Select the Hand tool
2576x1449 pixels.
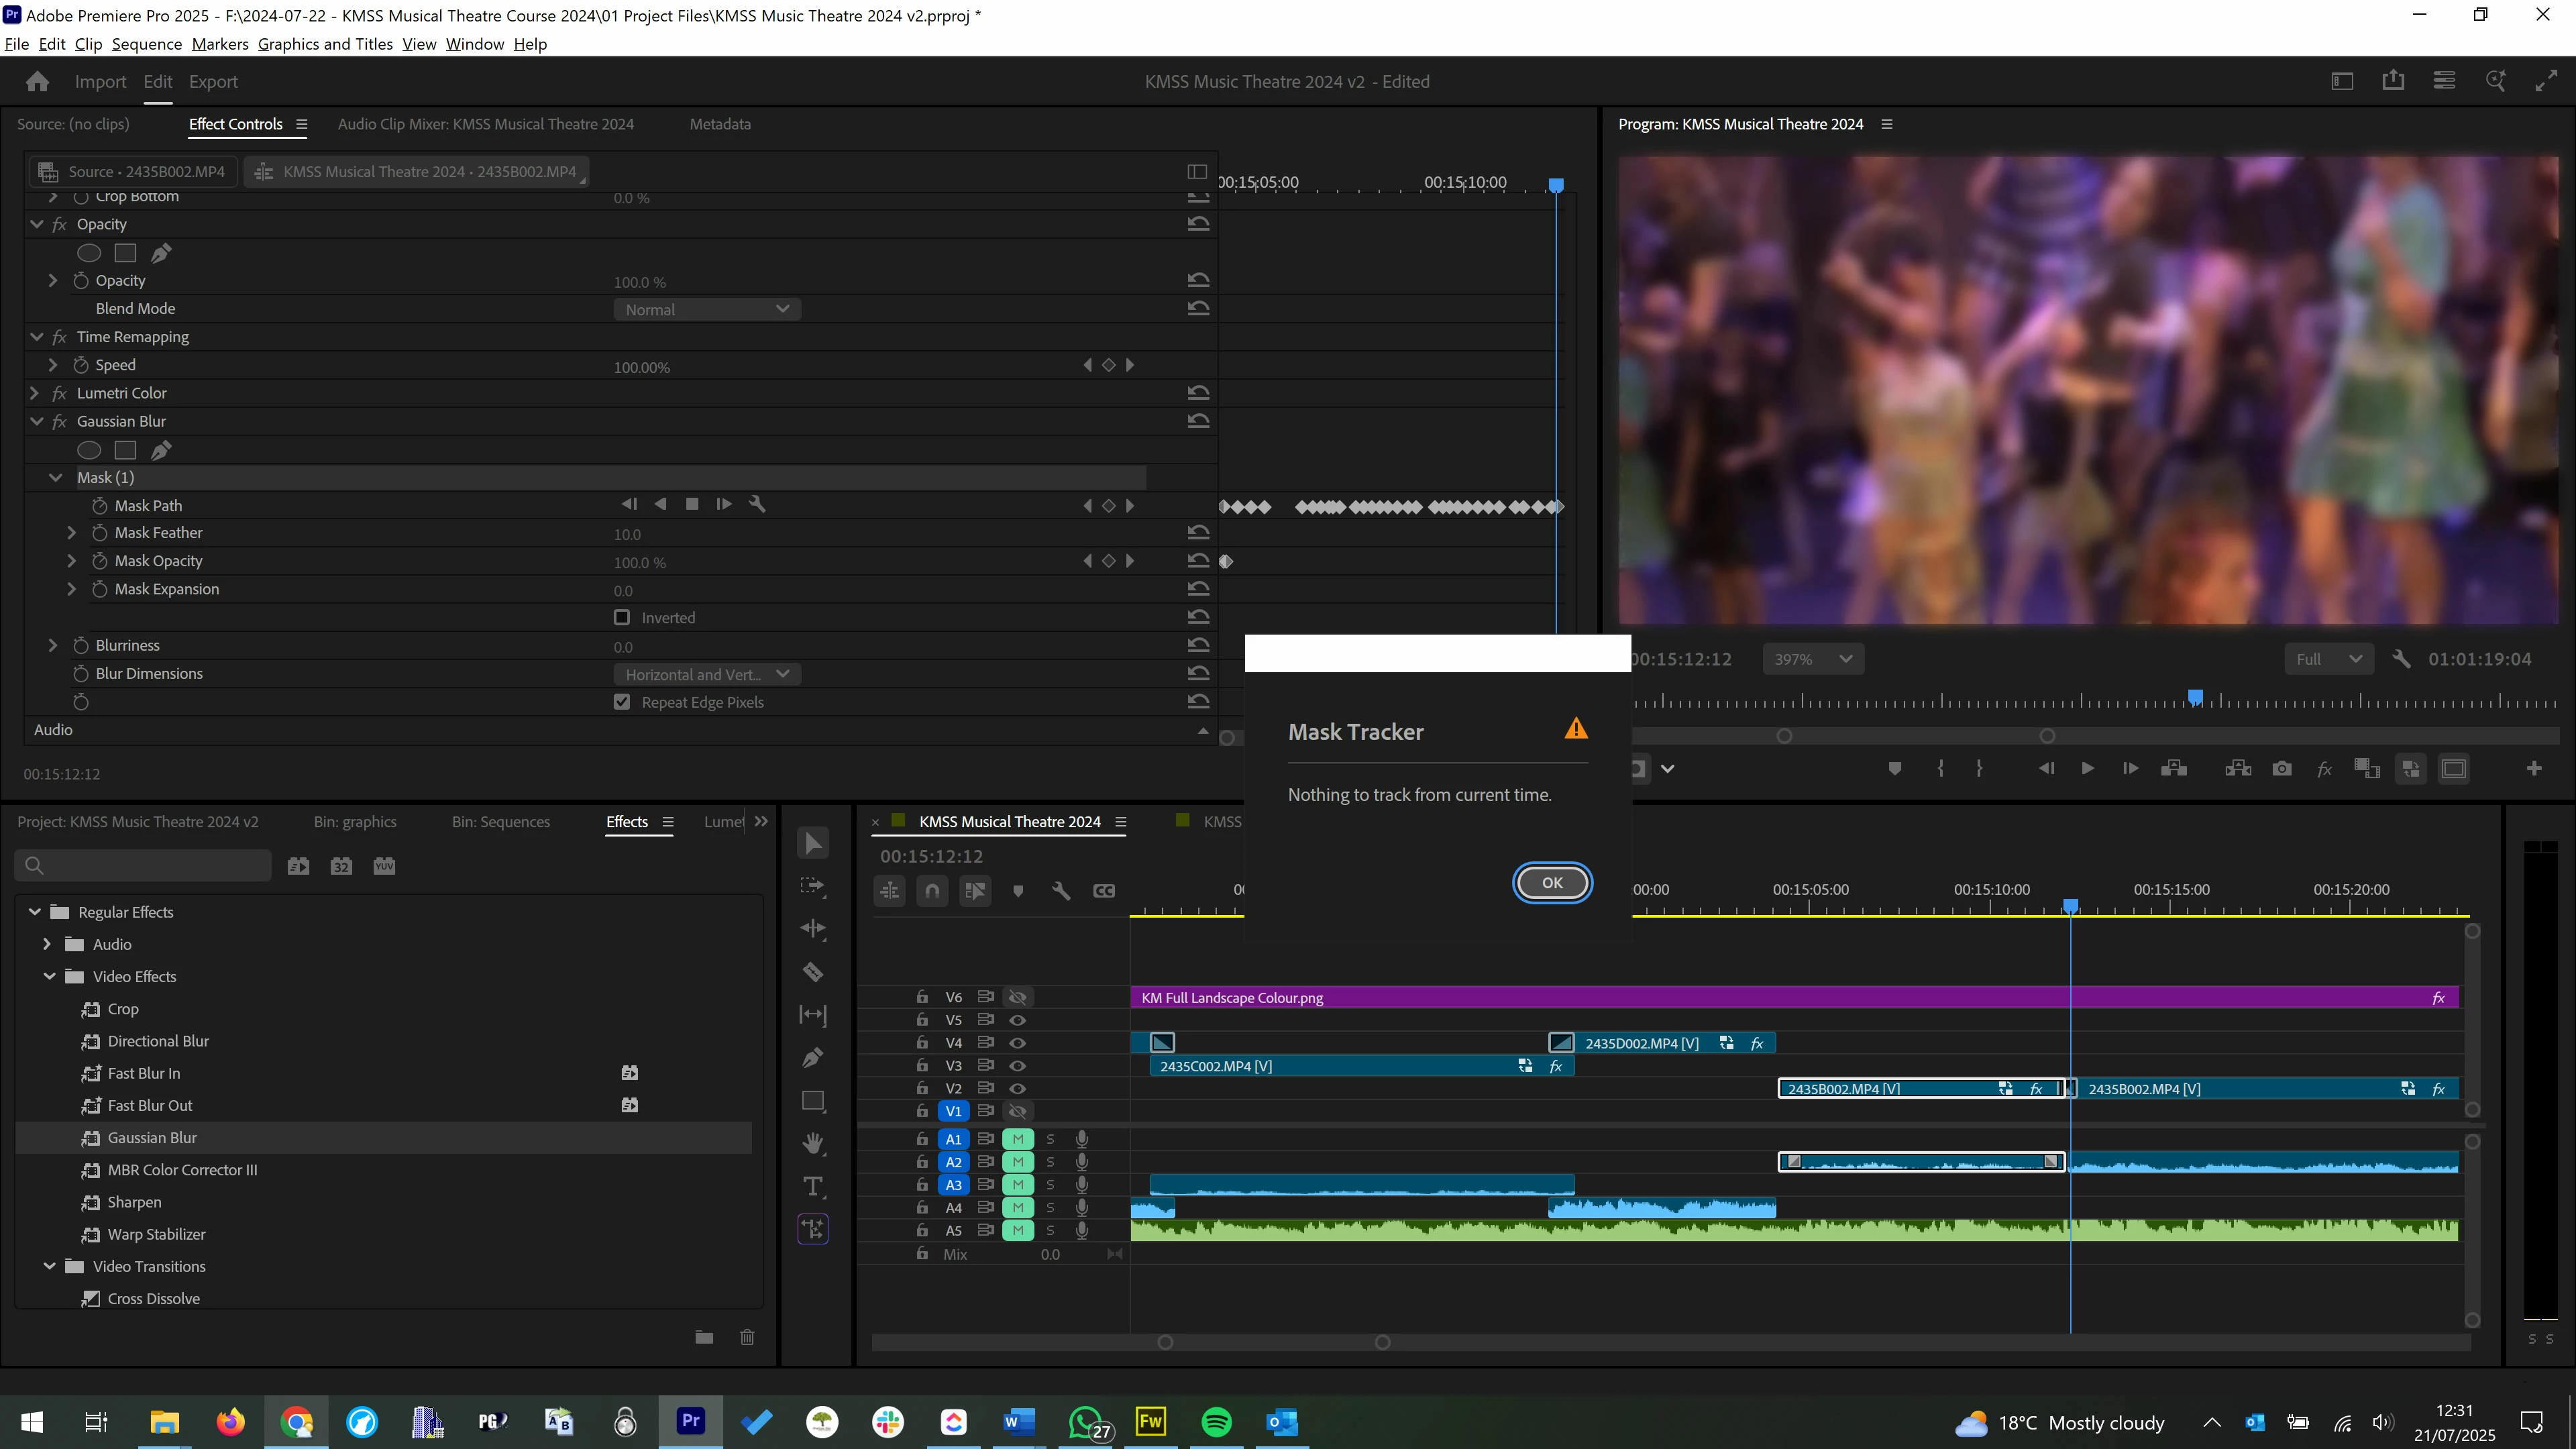[813, 1143]
